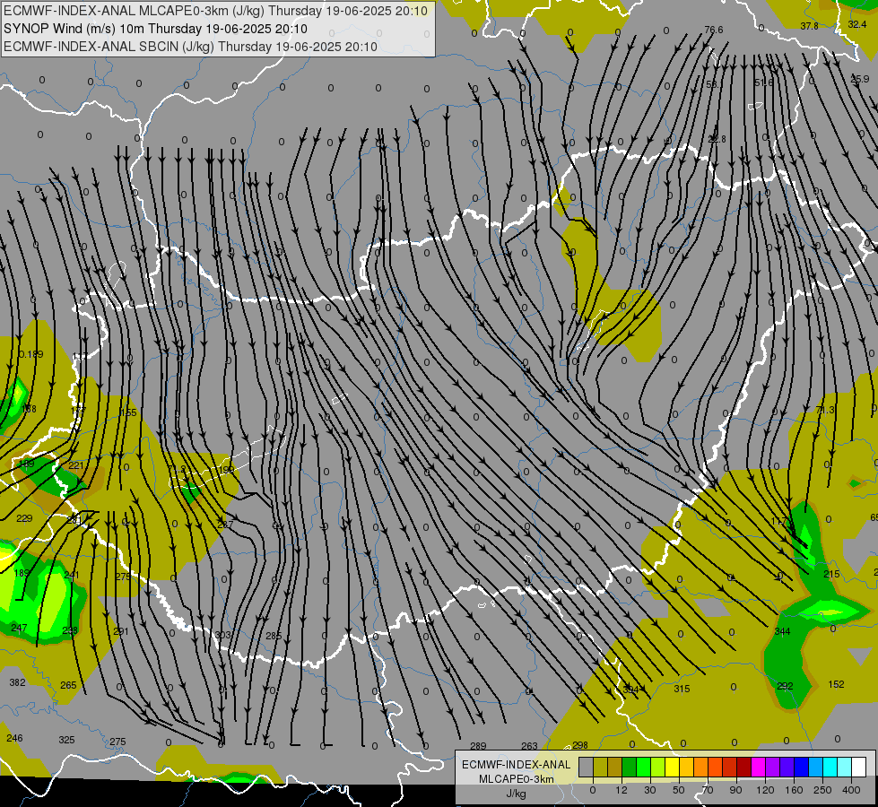
Task: Click the map value '382'
Action: point(17,682)
